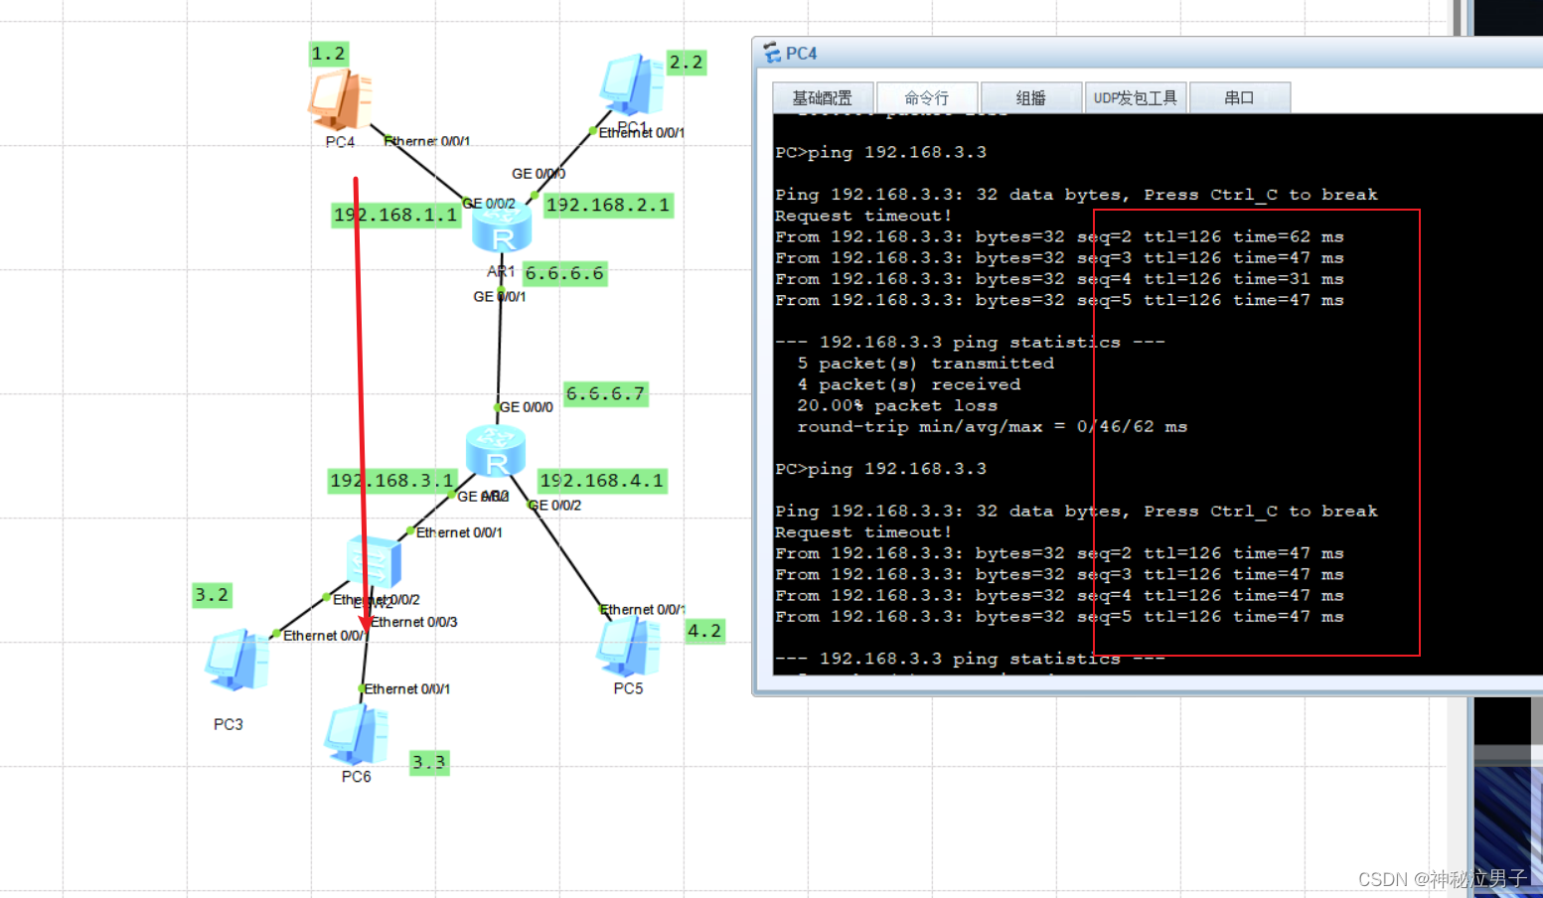The image size is (1543, 898).
Task: Click the '4 packet(s) received' terminal line
Action: pyautogui.click(x=909, y=384)
